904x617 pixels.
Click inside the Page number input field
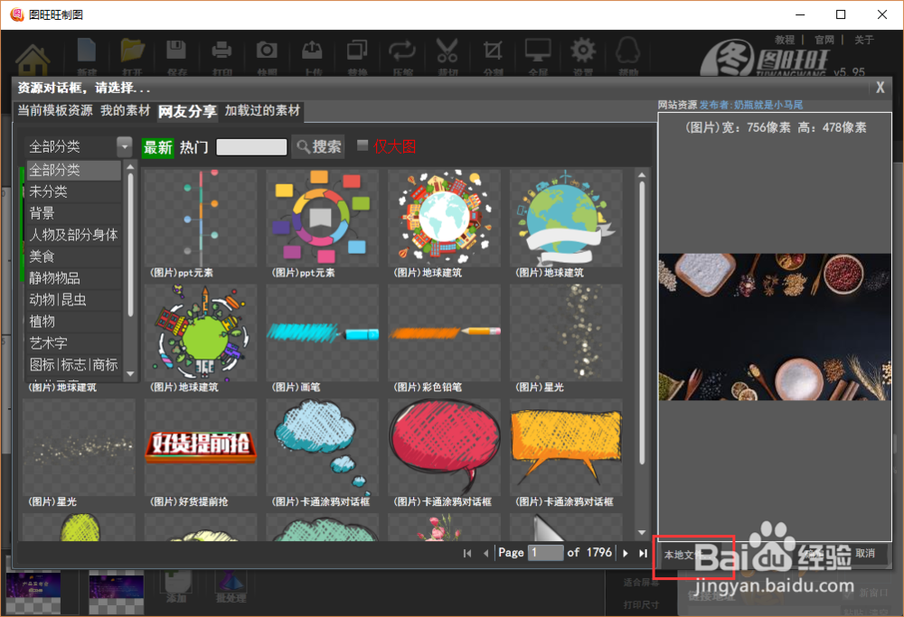pos(545,553)
